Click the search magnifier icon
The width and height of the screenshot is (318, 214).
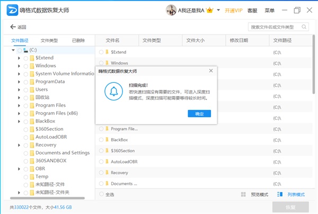coord(304,27)
